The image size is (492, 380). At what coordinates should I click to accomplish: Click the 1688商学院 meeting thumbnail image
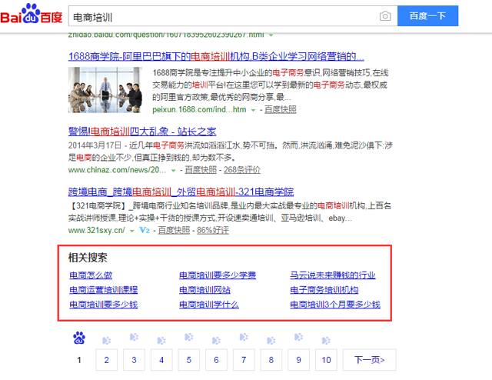[105, 90]
